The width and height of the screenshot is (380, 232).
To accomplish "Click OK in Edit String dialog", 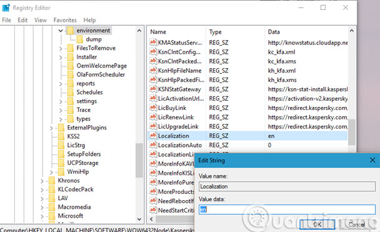I will 317,224.
